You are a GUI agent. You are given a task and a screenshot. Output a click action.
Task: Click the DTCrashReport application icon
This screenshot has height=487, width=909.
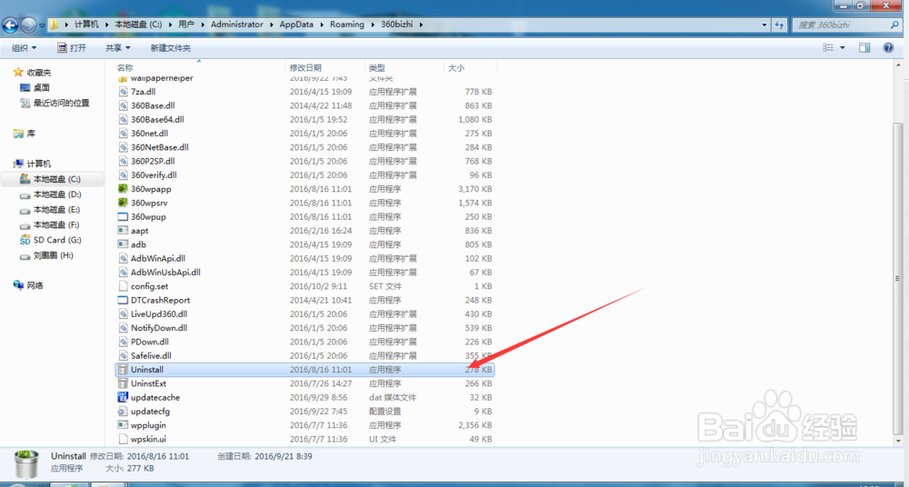(x=123, y=300)
